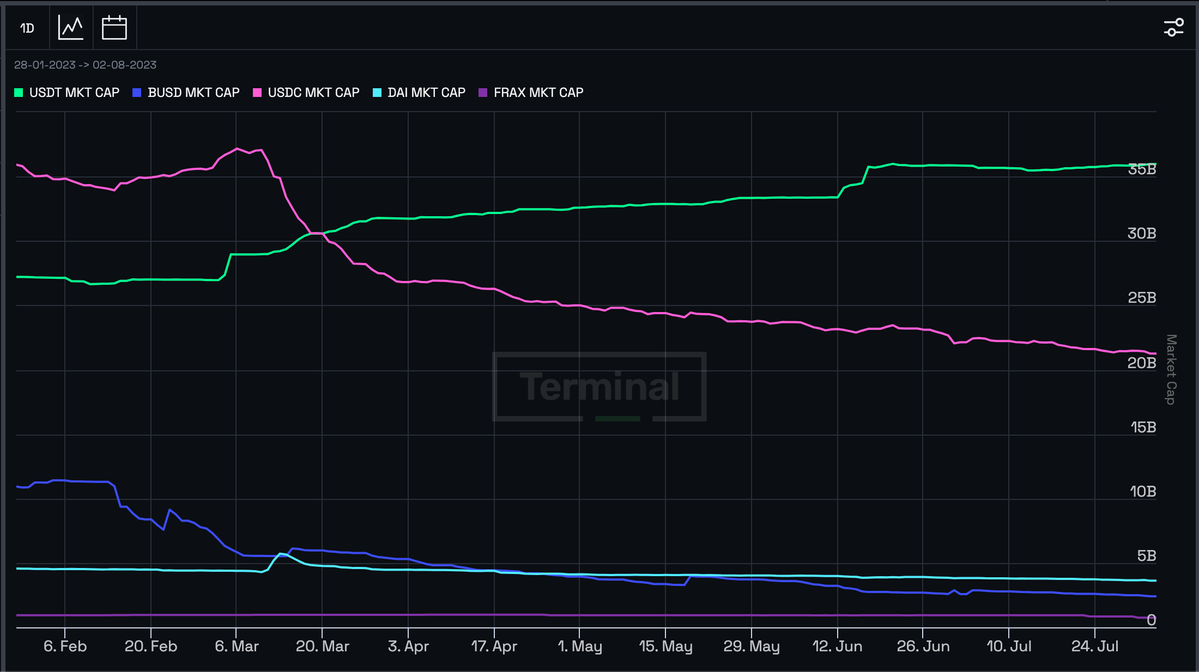
Task: Click the 10. Jul x-axis label
Action: pos(1009,646)
